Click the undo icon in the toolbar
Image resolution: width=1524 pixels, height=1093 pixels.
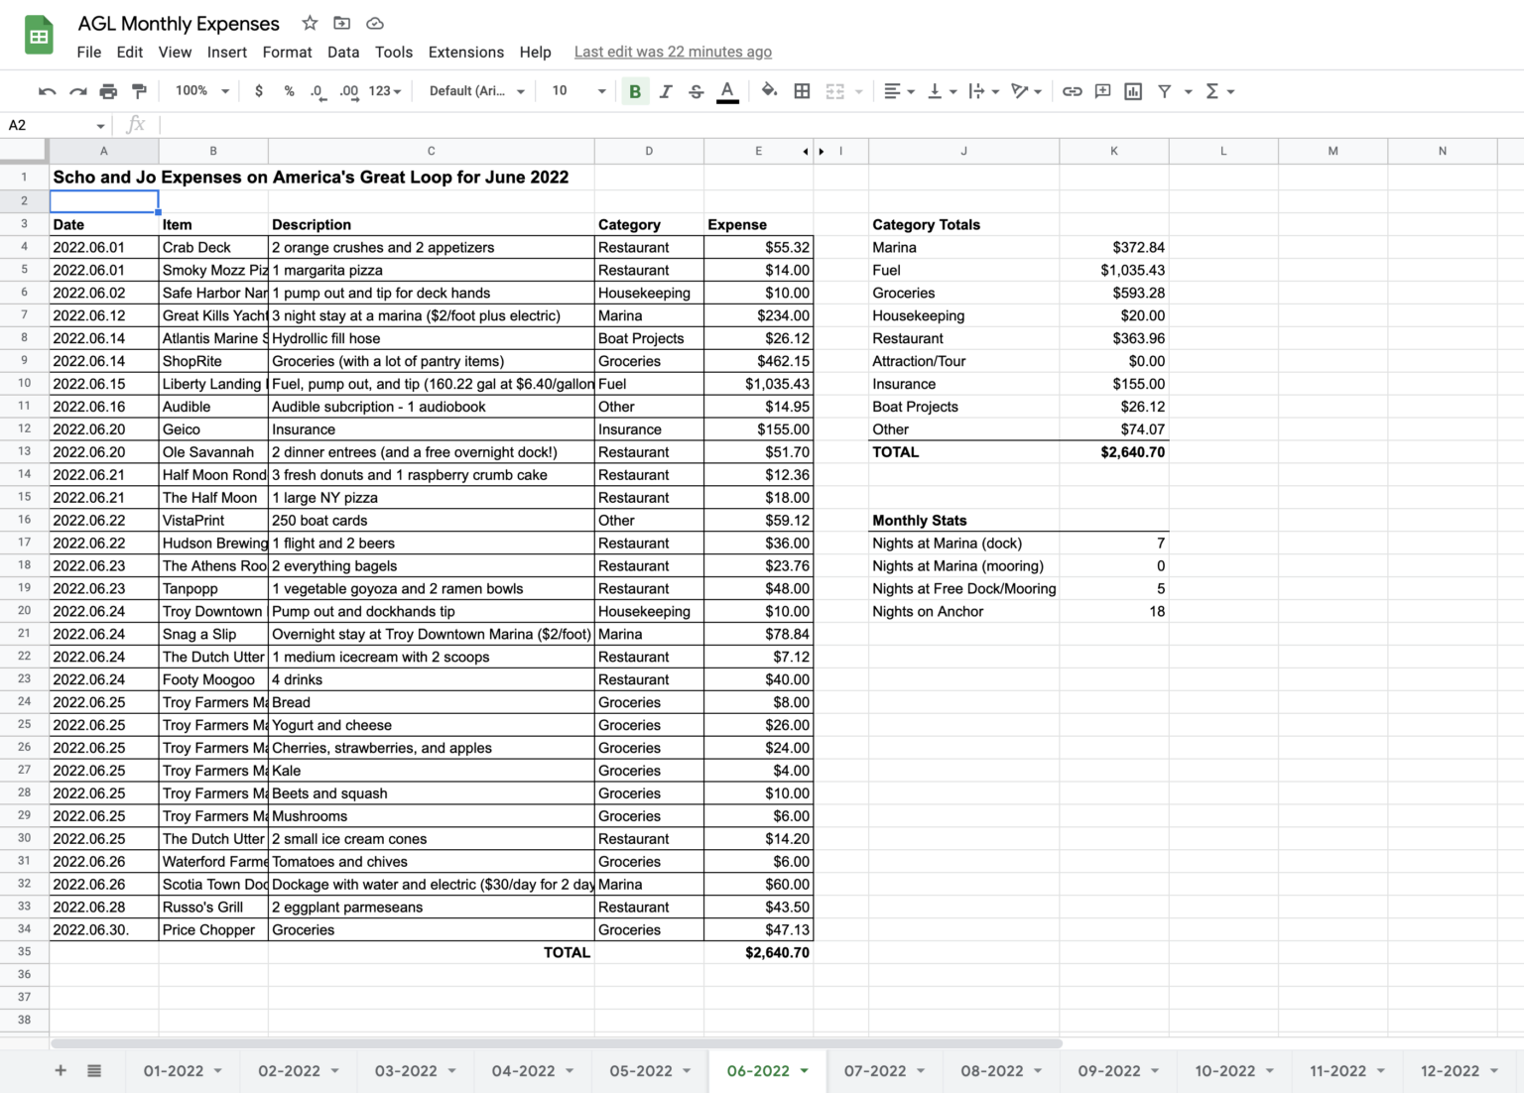[x=47, y=91]
